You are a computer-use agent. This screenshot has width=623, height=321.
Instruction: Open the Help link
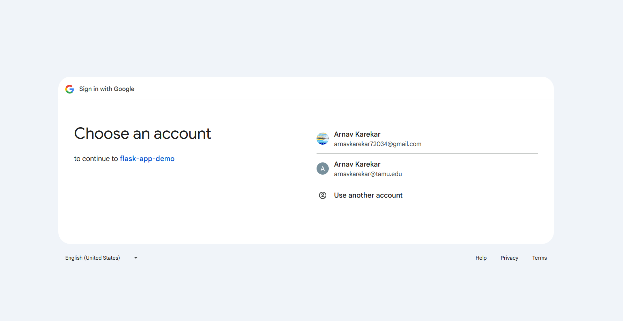(481, 258)
